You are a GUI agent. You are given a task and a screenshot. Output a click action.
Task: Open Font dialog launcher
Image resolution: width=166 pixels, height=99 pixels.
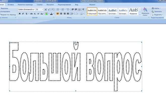coord(54,18)
